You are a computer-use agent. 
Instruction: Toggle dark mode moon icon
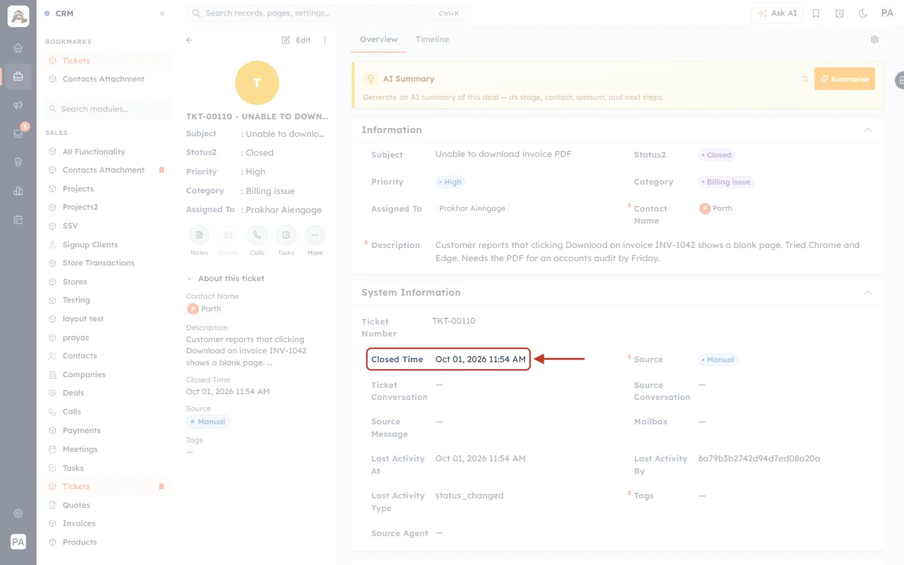(863, 13)
